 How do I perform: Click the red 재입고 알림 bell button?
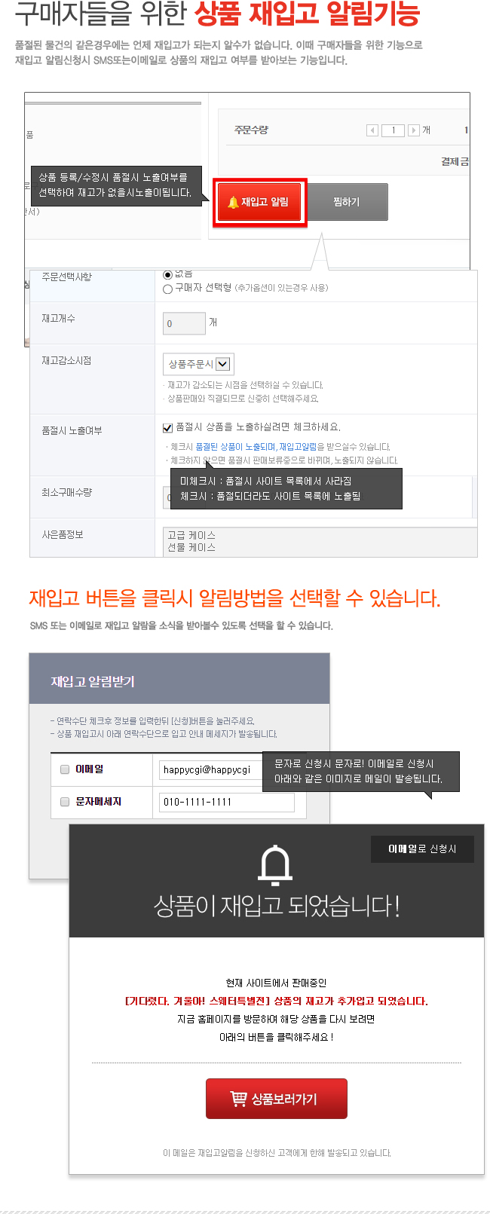coord(260,202)
